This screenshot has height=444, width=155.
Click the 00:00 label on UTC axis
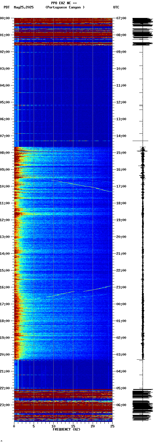121,304
